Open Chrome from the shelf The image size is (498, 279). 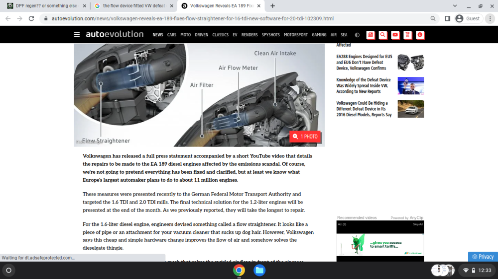click(239, 270)
